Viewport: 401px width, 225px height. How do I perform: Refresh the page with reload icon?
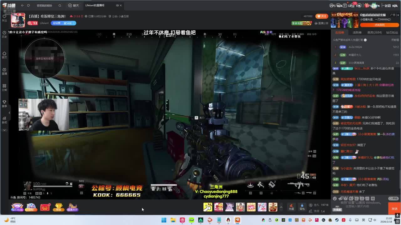coord(29,5)
